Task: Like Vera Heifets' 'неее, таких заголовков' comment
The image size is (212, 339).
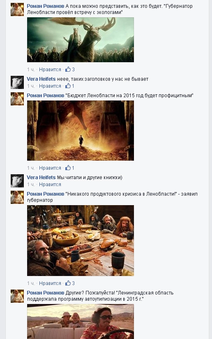Action: click(x=50, y=86)
